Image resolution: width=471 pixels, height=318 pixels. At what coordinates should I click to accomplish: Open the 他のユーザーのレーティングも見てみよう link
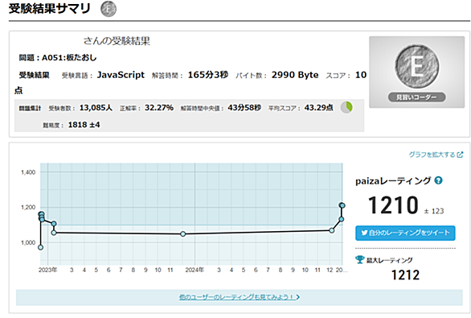240,297
